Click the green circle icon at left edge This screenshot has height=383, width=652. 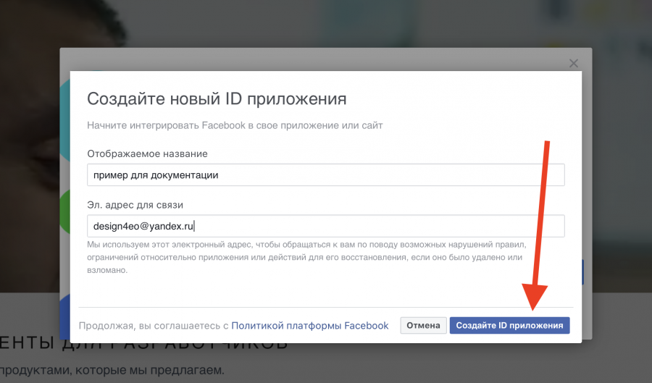click(x=64, y=210)
